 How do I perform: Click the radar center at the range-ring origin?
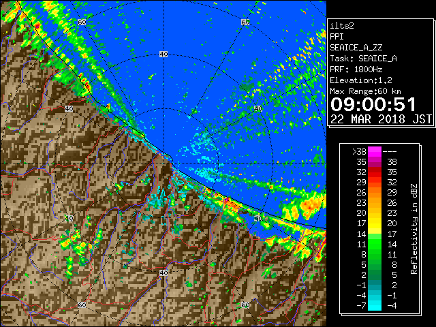tap(163, 163)
